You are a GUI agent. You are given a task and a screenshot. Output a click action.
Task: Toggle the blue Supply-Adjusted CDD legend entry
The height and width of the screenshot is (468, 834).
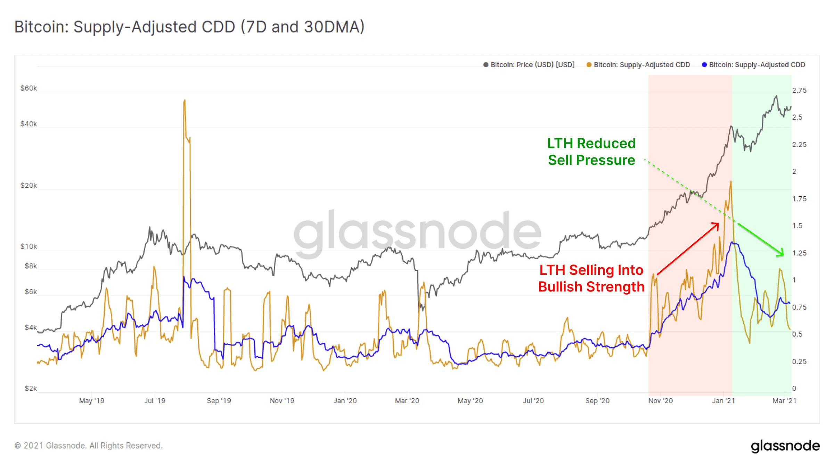753,65
